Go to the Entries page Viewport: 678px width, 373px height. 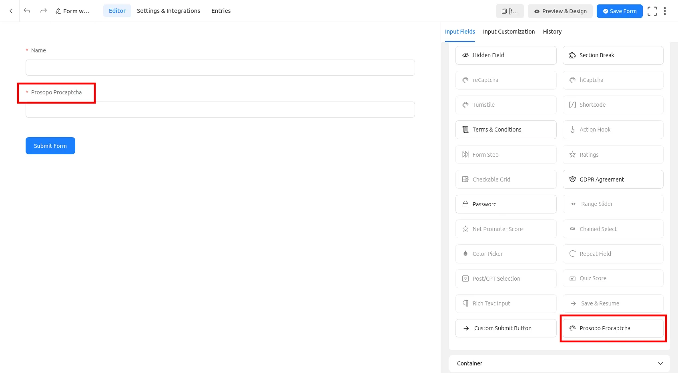221,11
